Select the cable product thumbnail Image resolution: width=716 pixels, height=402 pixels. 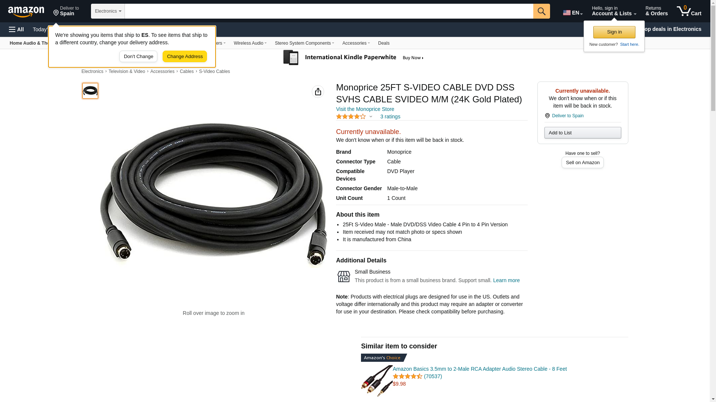point(90,91)
